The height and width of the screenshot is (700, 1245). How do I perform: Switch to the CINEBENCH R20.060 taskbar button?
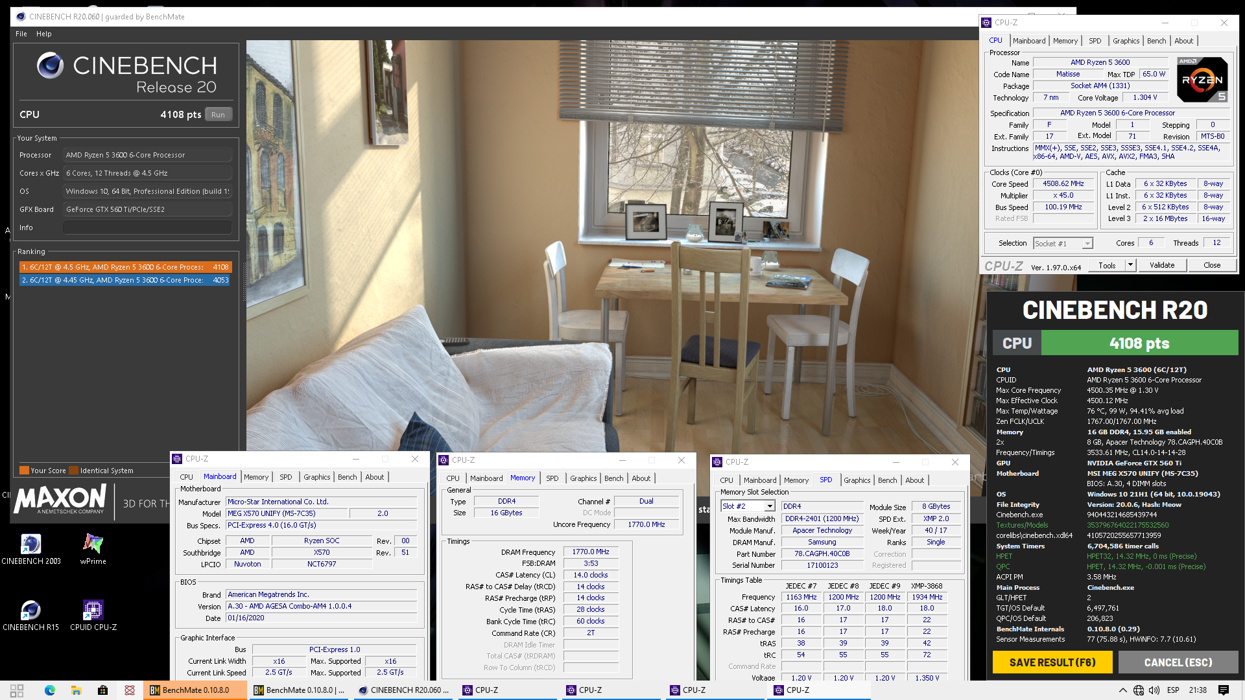[x=403, y=690]
